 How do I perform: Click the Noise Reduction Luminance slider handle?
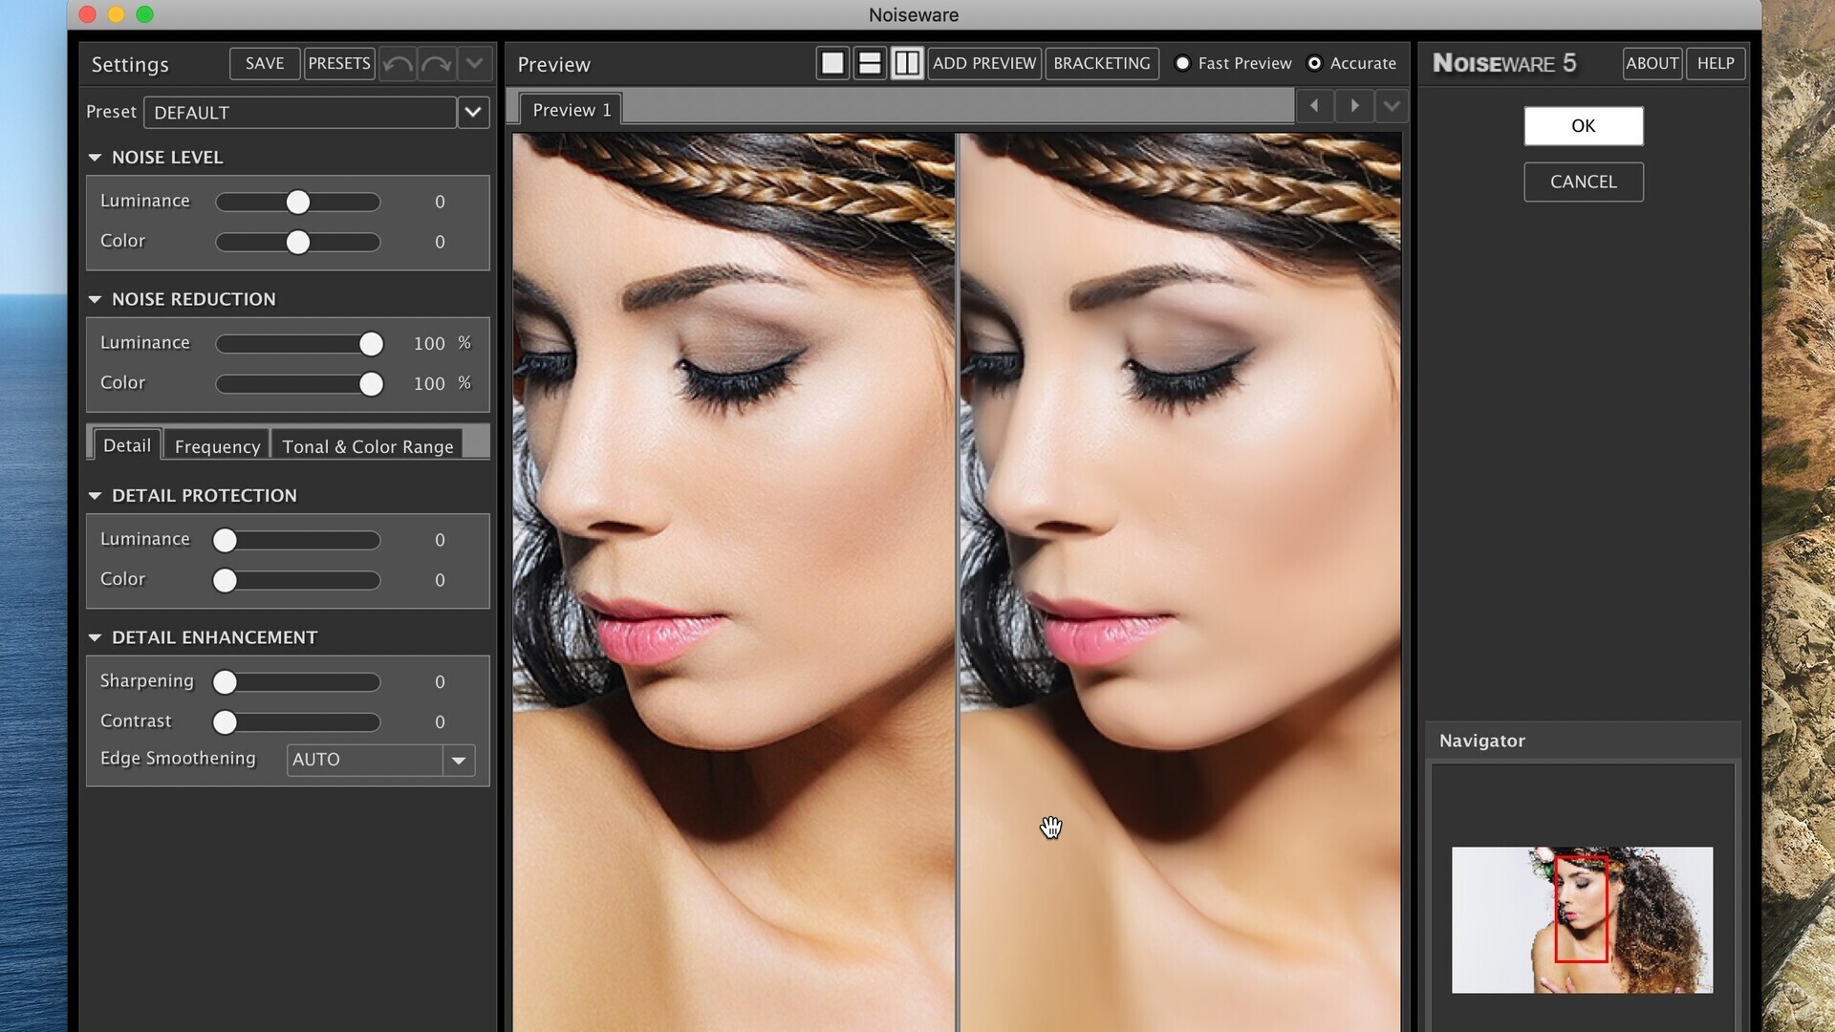click(371, 343)
